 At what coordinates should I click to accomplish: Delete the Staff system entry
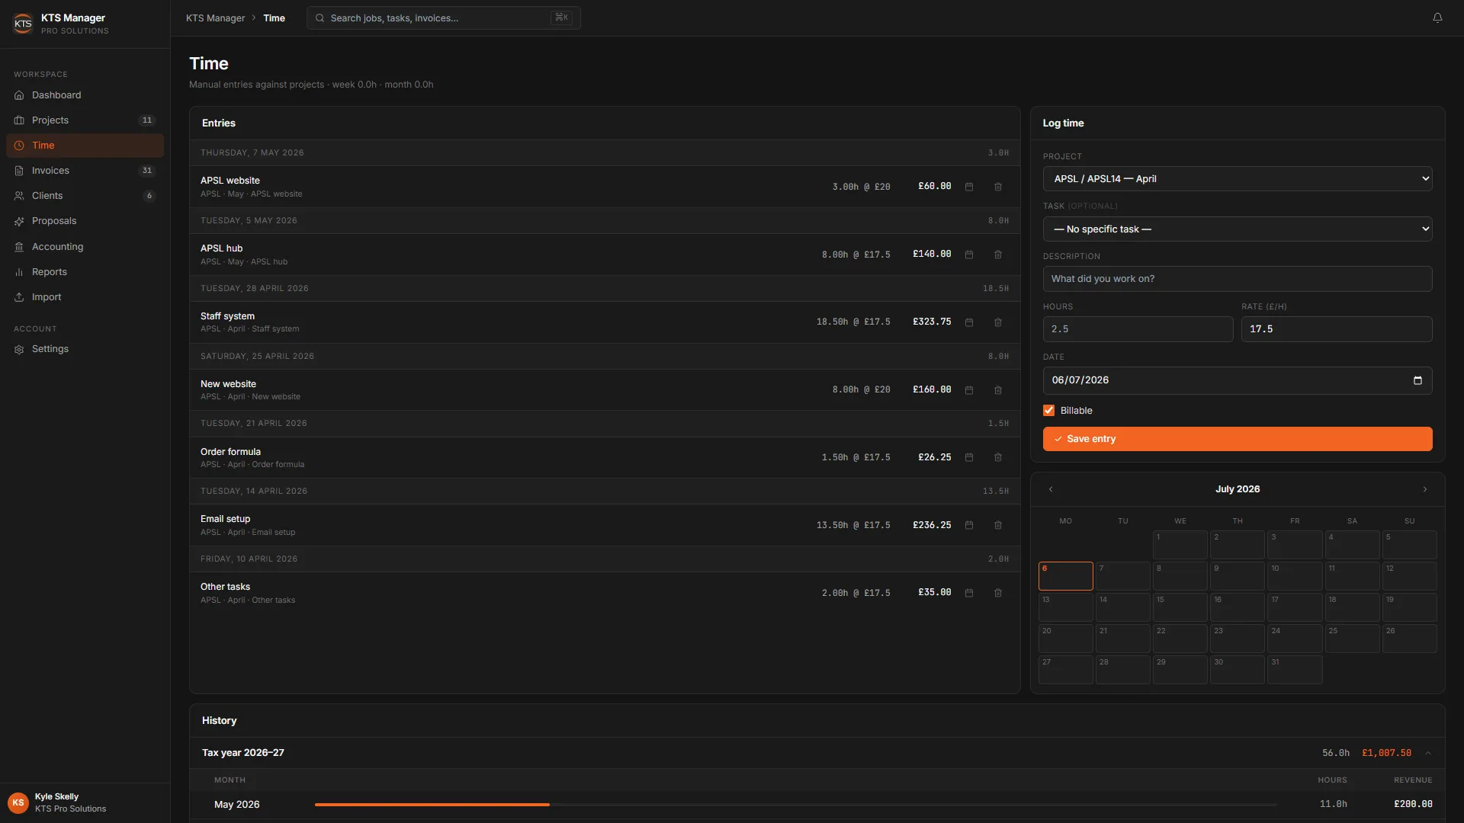(x=998, y=322)
